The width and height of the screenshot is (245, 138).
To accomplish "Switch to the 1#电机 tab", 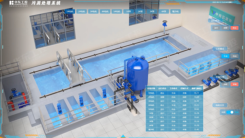I will 69,12.
